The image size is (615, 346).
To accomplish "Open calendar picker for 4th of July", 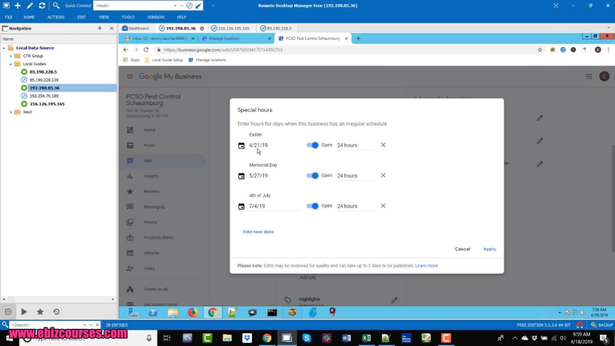I will [241, 206].
